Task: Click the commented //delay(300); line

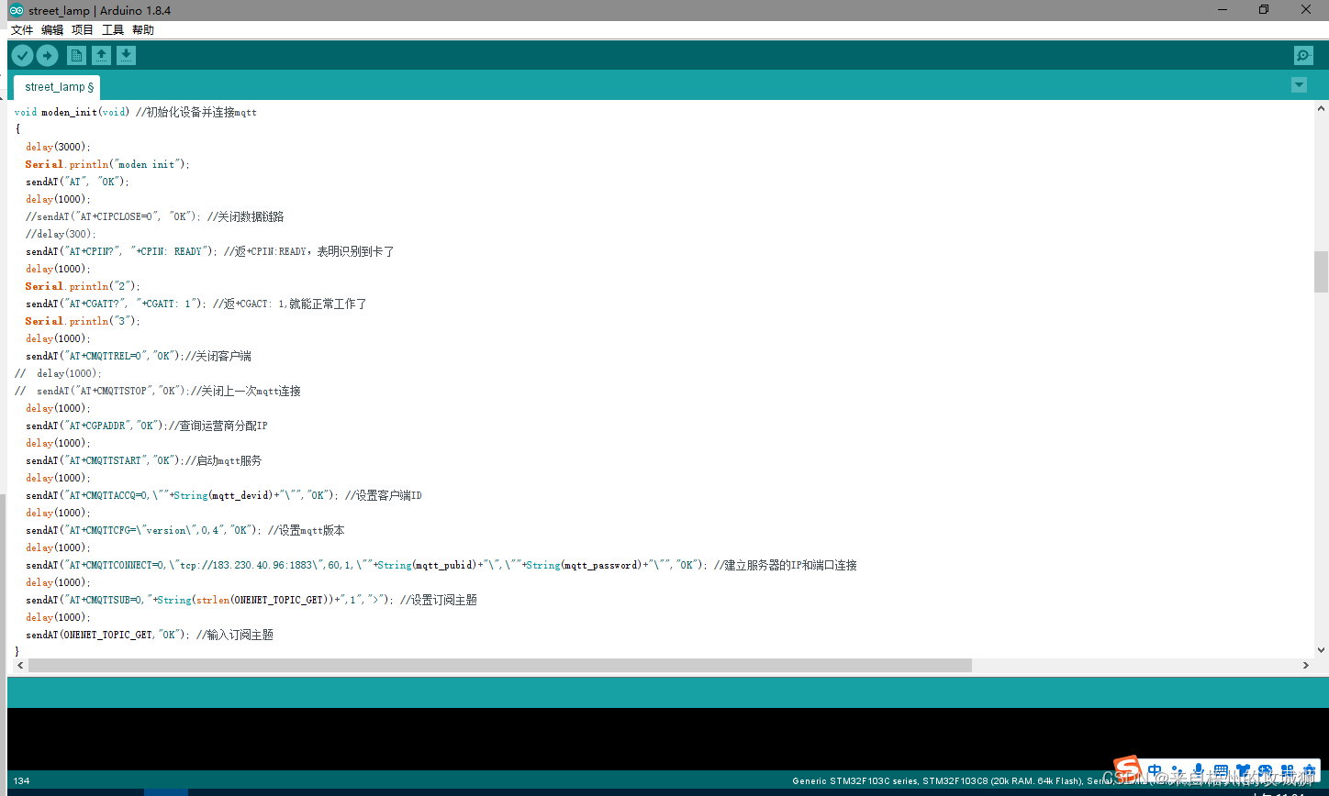Action: pyautogui.click(x=61, y=234)
